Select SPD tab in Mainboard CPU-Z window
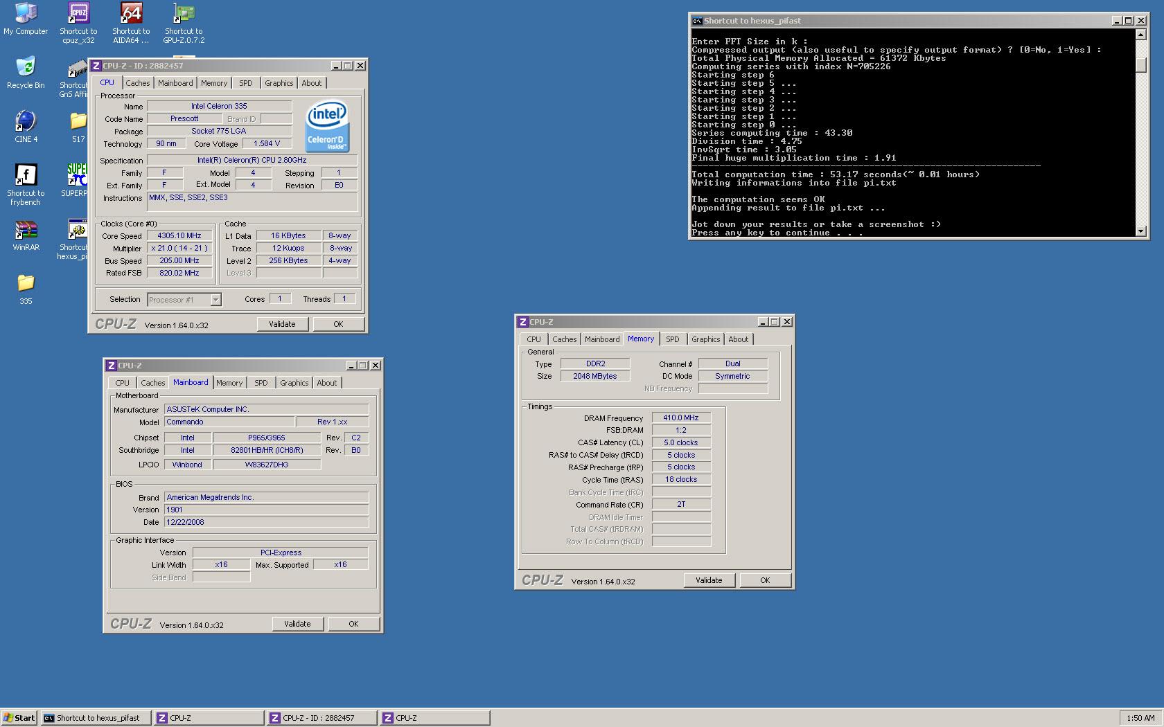 pyautogui.click(x=261, y=383)
